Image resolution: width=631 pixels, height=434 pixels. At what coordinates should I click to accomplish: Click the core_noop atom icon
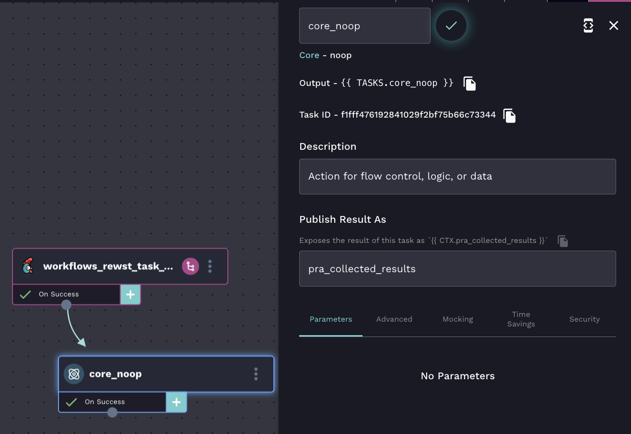pyautogui.click(x=74, y=374)
